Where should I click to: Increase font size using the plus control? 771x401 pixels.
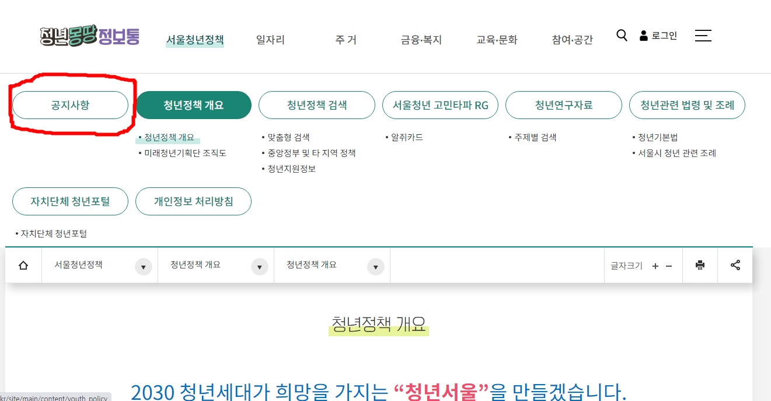tap(655, 266)
